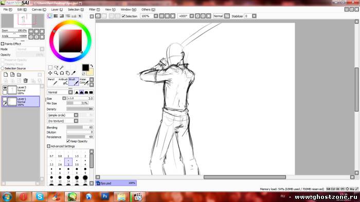Open the Filter menu
The width and height of the screenshot is (360, 202).
(x=94, y=9)
